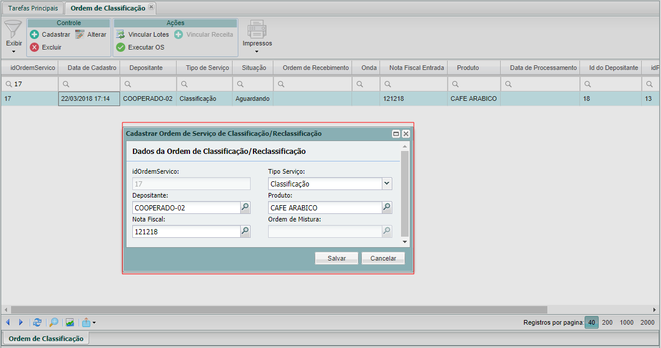Click the search magnifier icon in the bottom toolbar

54,322
